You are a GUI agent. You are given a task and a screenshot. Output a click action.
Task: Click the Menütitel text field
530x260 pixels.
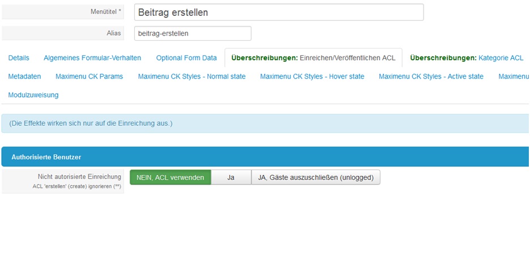[x=279, y=12]
